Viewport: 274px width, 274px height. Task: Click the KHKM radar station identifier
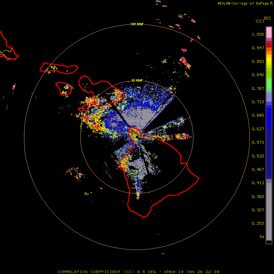pyautogui.click(x=170, y=272)
